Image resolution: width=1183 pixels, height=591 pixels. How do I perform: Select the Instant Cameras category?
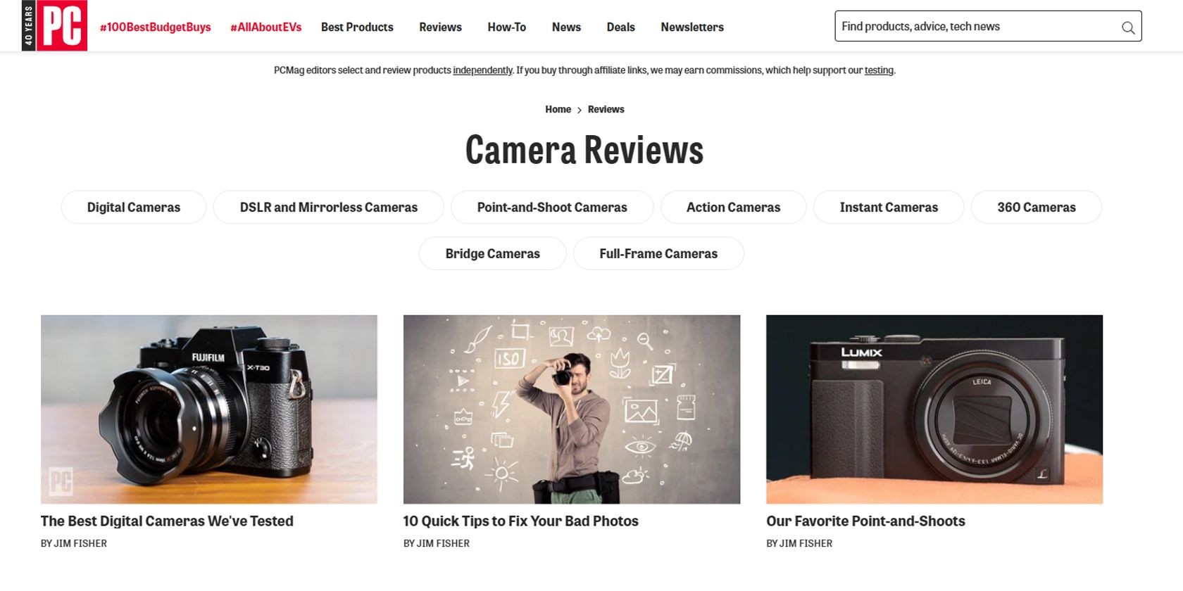pos(889,207)
